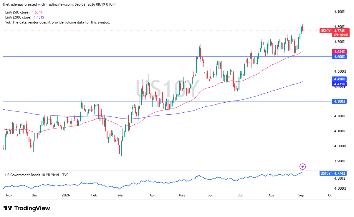Click the blue US10Y tag in lower pane

(x=325, y=173)
